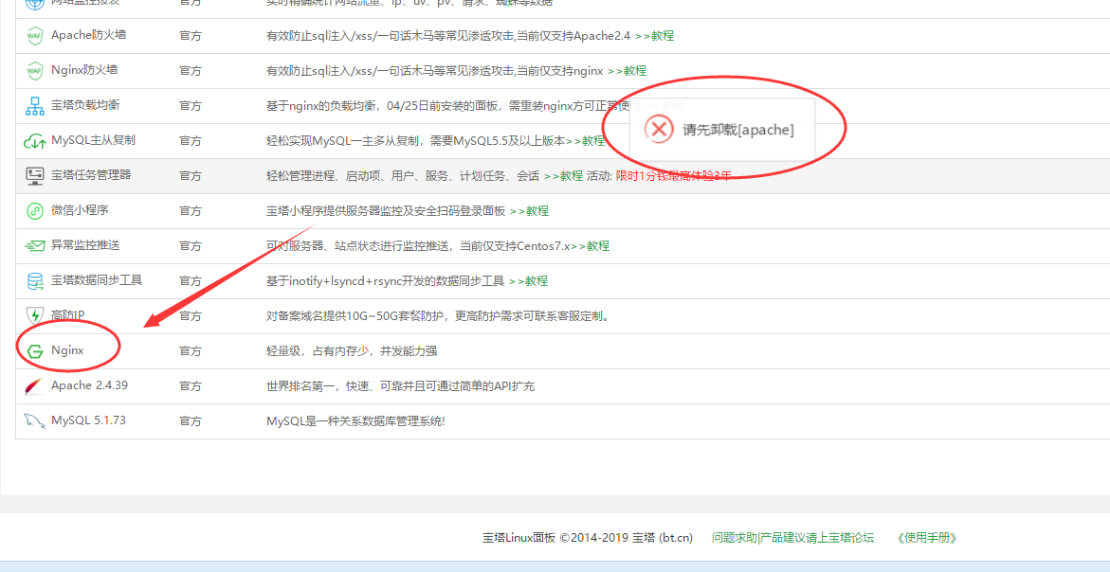Click the Apache 2.4.39 software name
Image resolution: width=1110 pixels, height=572 pixels.
pyautogui.click(x=89, y=385)
